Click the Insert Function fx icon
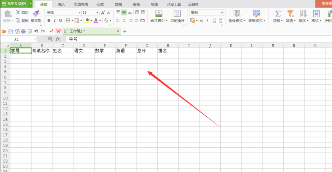Screen dimensions: 332x172 point(58,39)
